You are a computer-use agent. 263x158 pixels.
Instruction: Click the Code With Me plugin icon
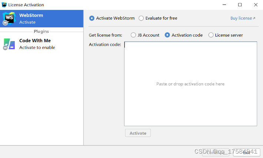point(9,44)
